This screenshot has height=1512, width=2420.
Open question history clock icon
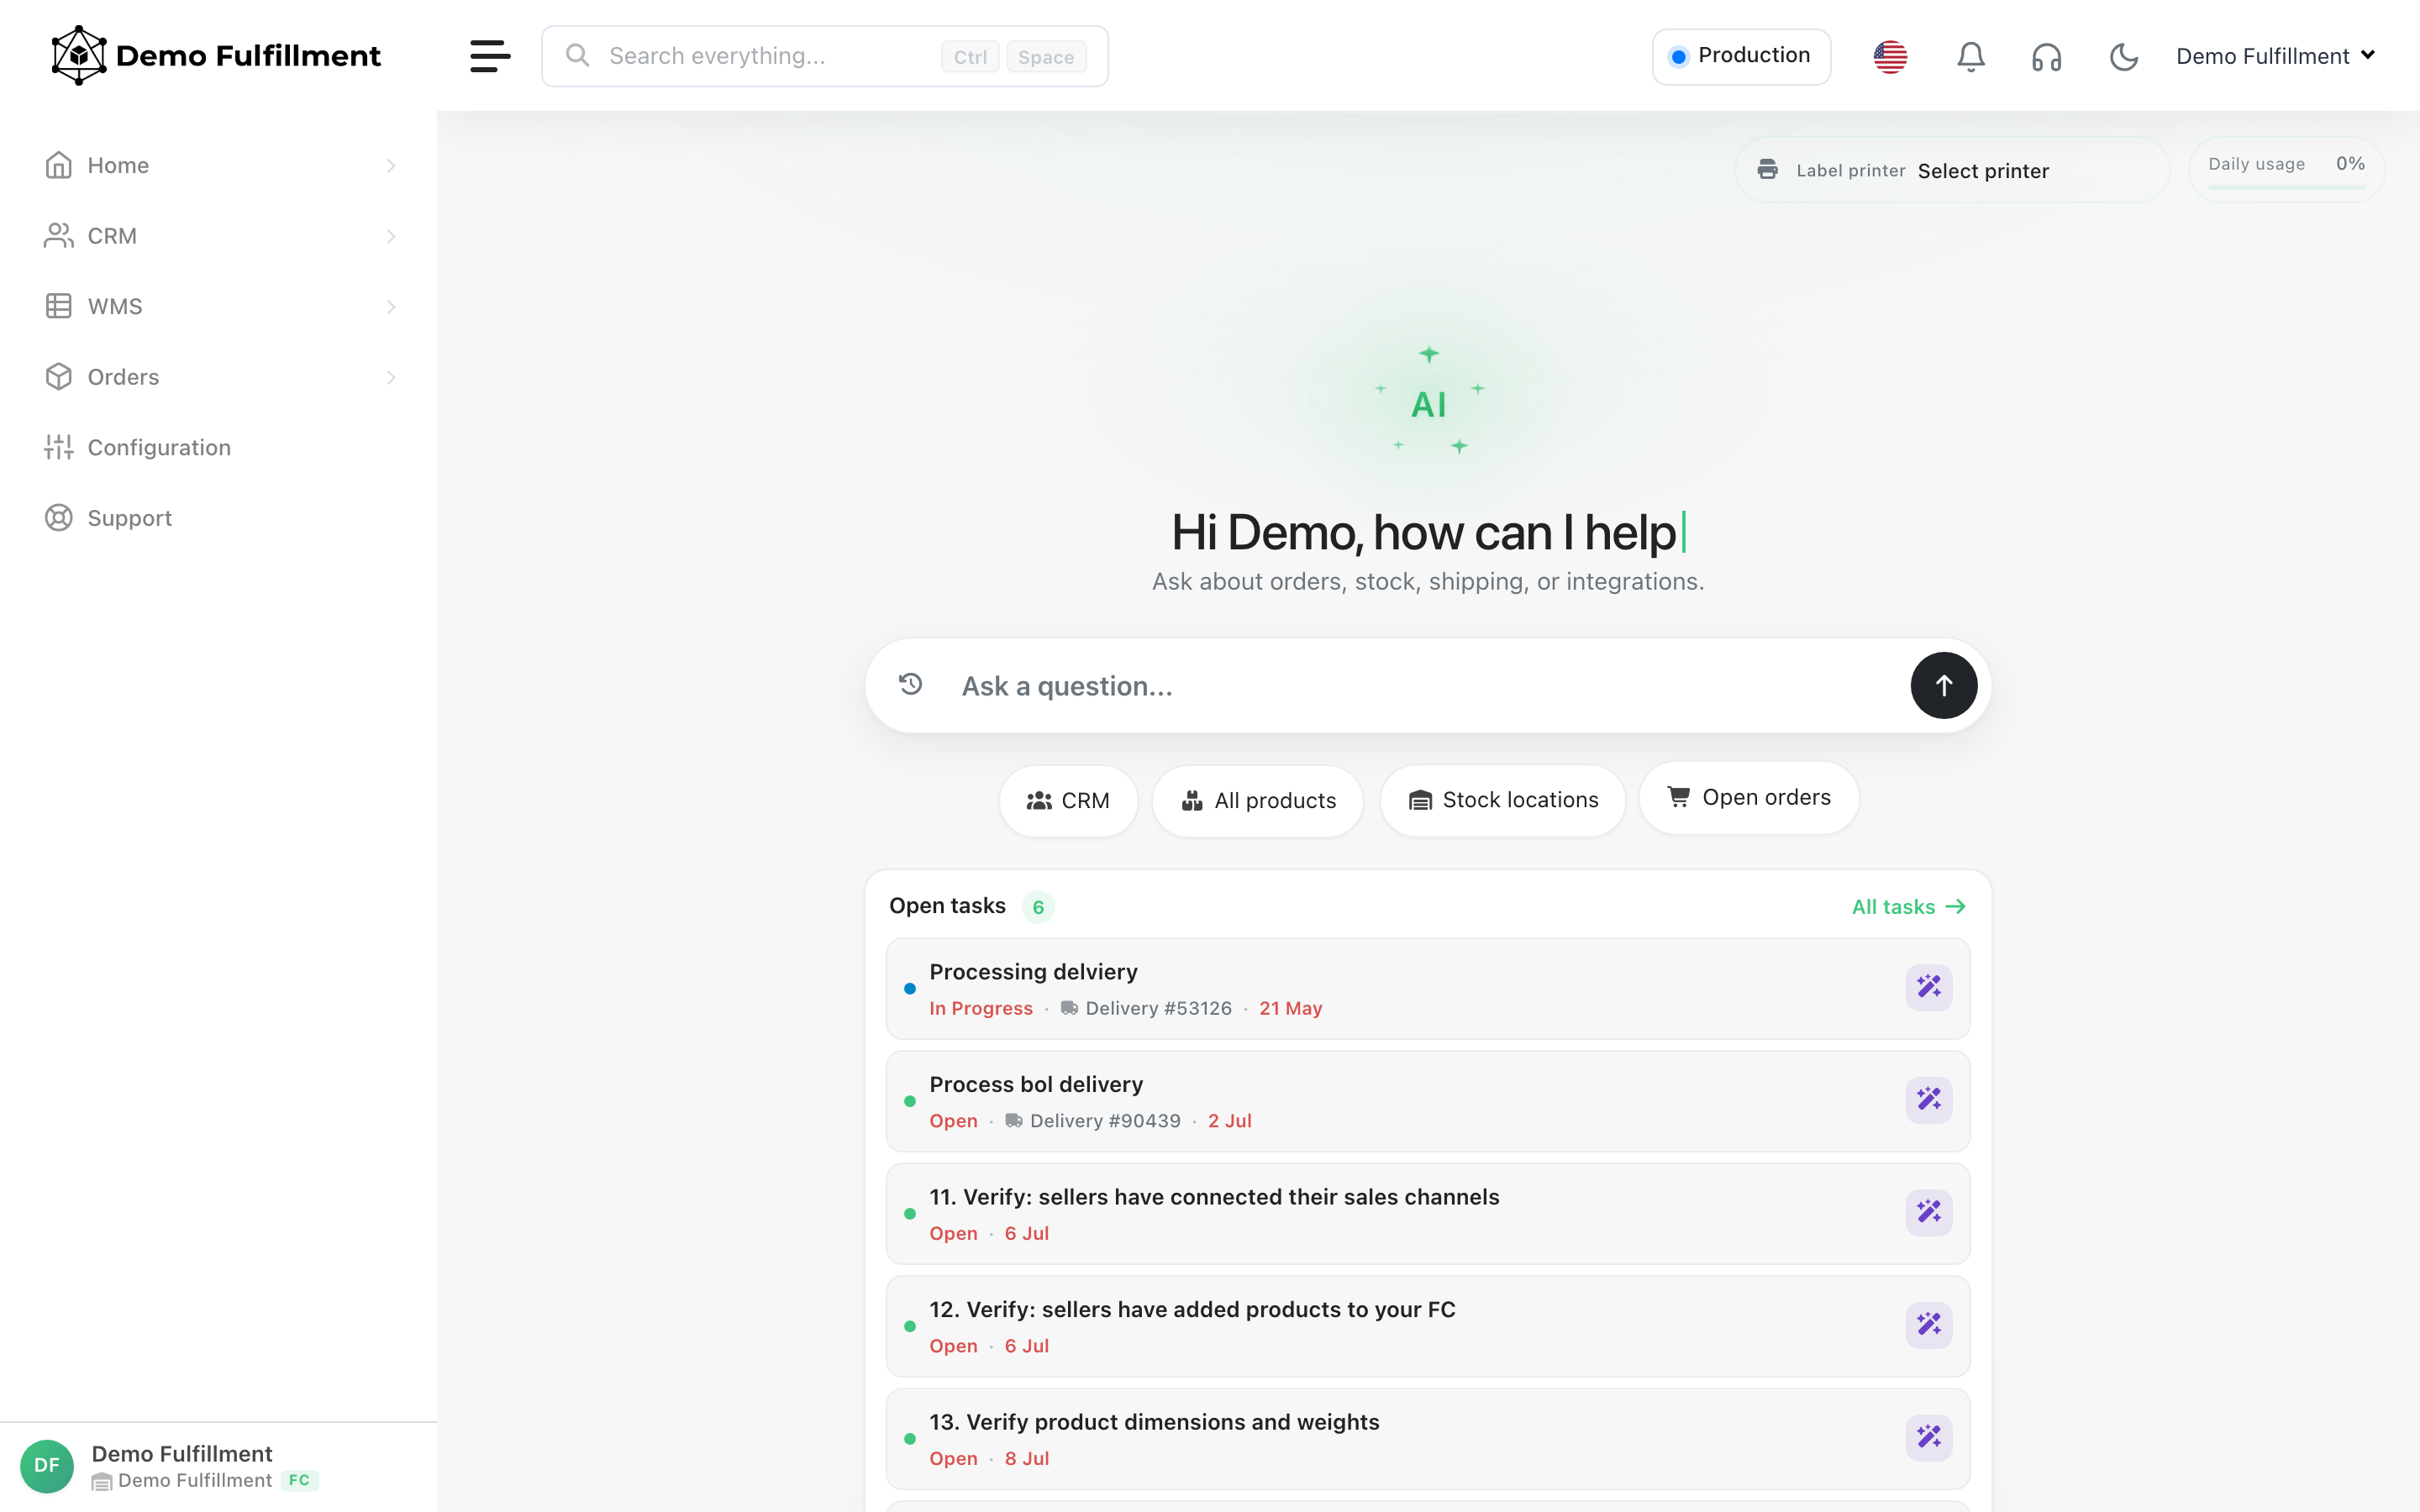[x=910, y=684]
